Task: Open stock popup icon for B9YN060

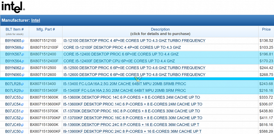Action: (23, 75)
